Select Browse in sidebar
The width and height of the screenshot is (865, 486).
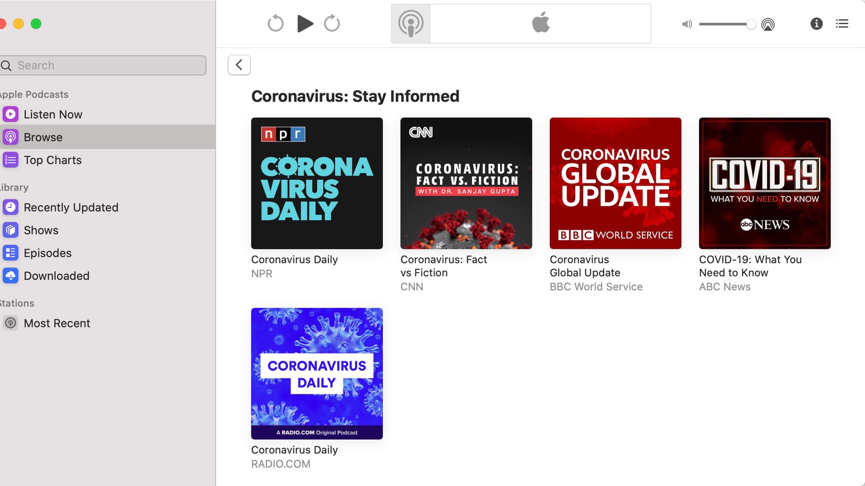tap(108, 137)
